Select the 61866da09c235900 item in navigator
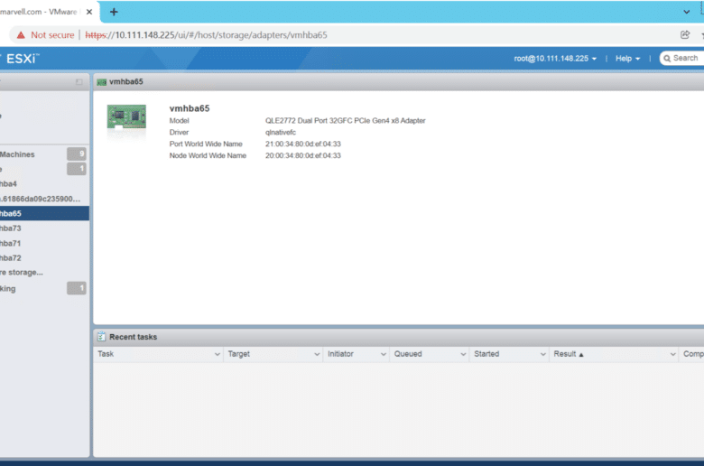 click(x=41, y=199)
